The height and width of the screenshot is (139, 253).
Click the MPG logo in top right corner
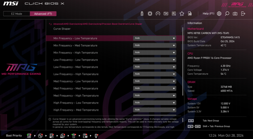coord(237,5)
